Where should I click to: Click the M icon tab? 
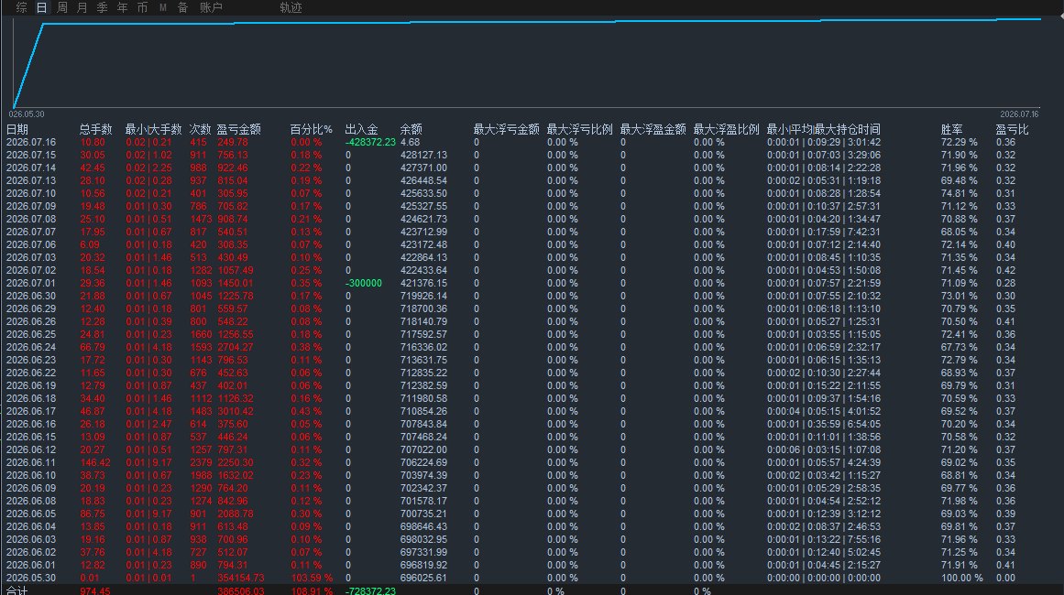pos(163,7)
